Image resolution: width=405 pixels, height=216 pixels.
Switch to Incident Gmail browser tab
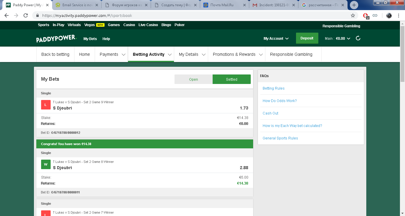point(274,5)
